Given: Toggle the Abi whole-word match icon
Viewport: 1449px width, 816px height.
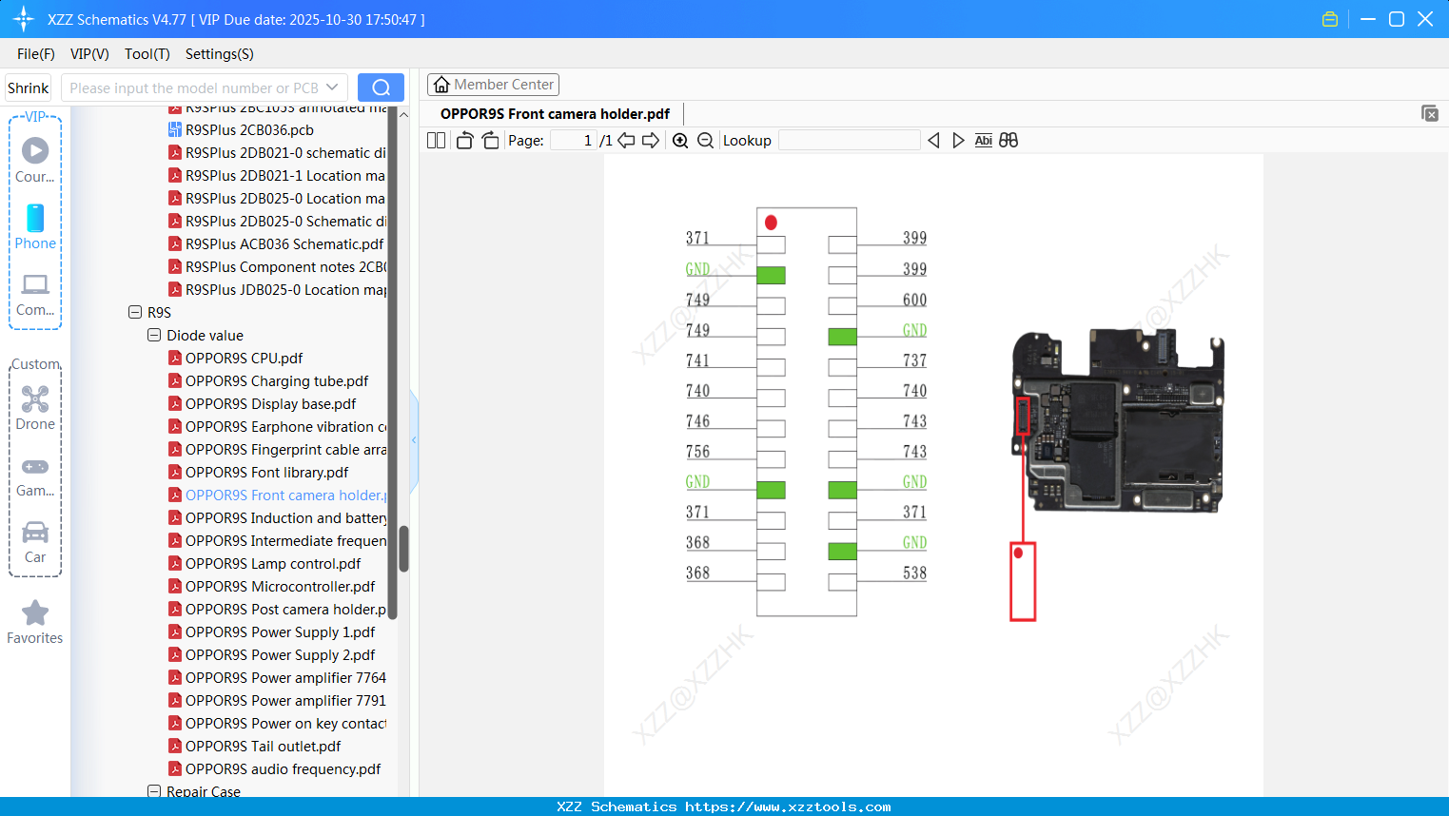Looking at the screenshot, I should point(984,141).
